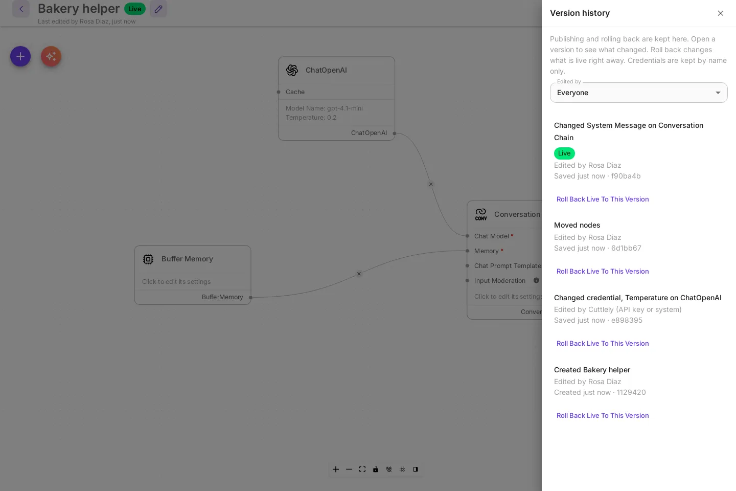Zoom in on the canvas

tap(336, 469)
